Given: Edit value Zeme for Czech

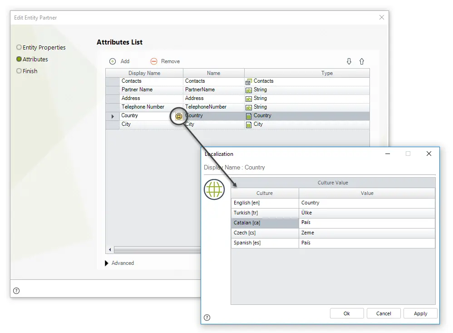Looking at the screenshot, I should tap(367, 233).
